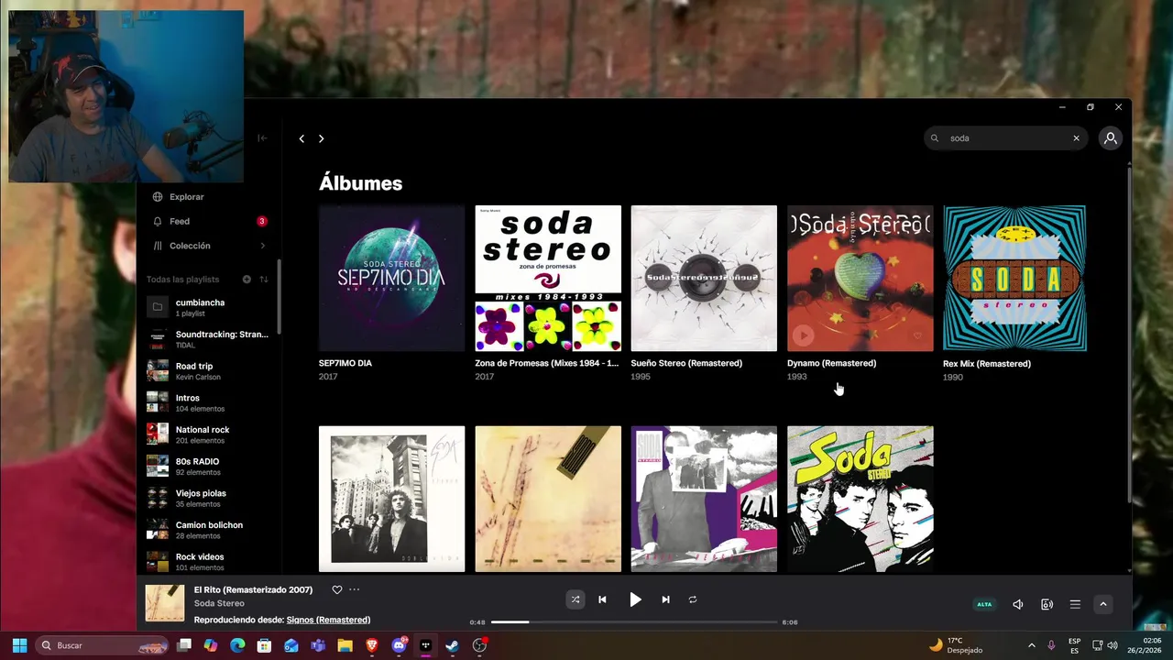Open the cumbiancha playlist folder
Image resolution: width=1173 pixels, height=660 pixels.
210,308
